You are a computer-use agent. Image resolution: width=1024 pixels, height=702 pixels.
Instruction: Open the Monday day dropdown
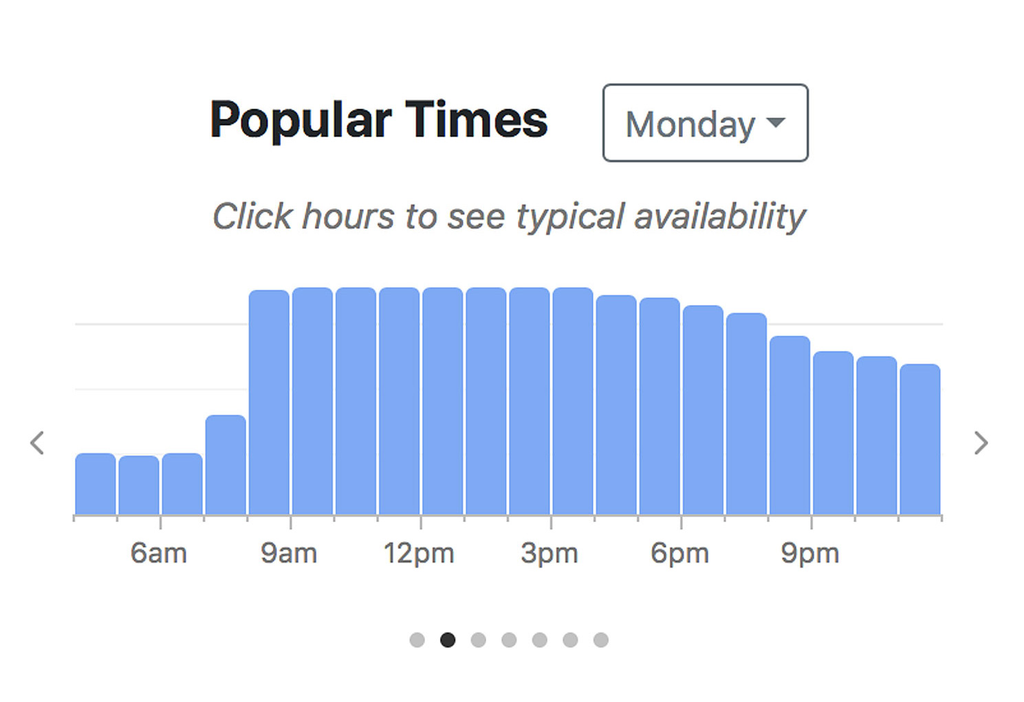click(705, 123)
